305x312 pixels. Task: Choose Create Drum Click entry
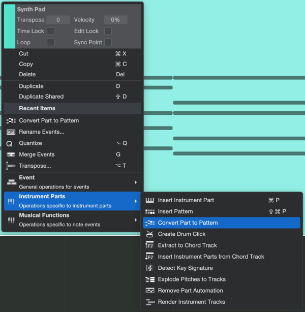(222, 234)
